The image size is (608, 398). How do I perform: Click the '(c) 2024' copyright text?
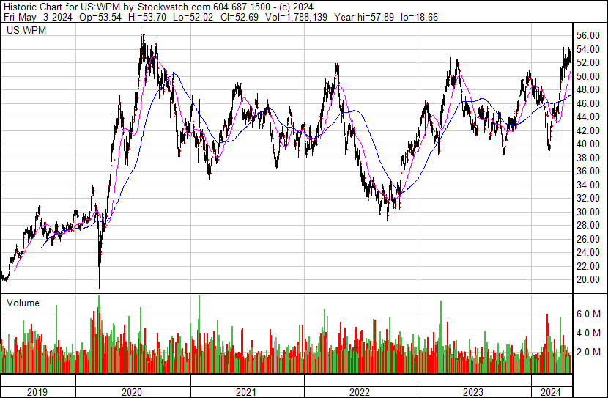coord(297,7)
